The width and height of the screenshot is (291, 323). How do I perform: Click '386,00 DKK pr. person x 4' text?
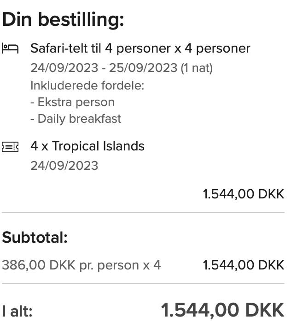(x=81, y=265)
